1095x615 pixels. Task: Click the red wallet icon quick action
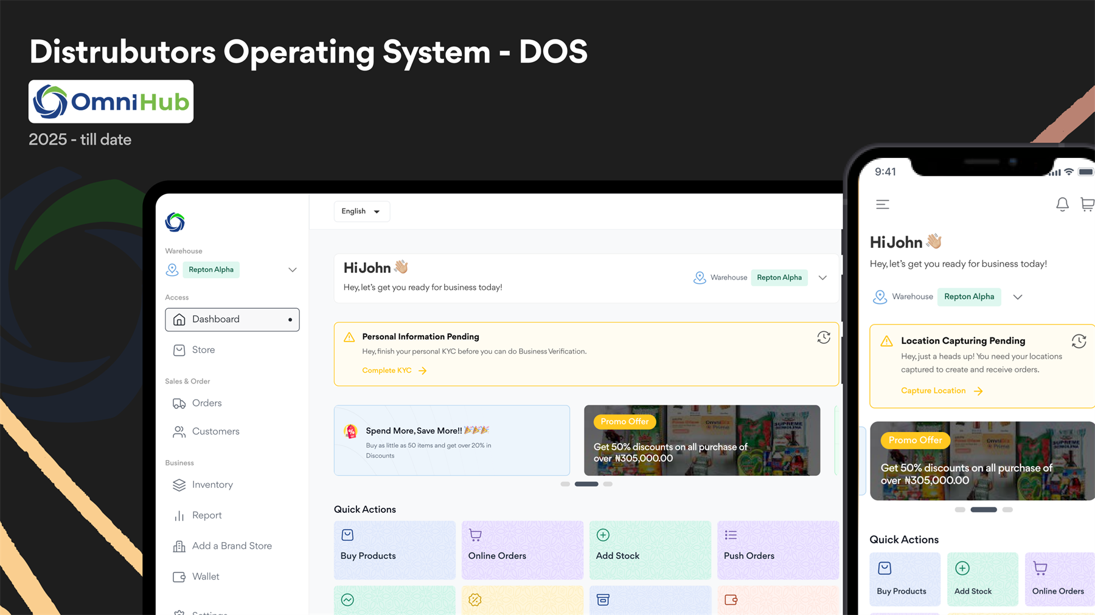pyautogui.click(x=731, y=600)
